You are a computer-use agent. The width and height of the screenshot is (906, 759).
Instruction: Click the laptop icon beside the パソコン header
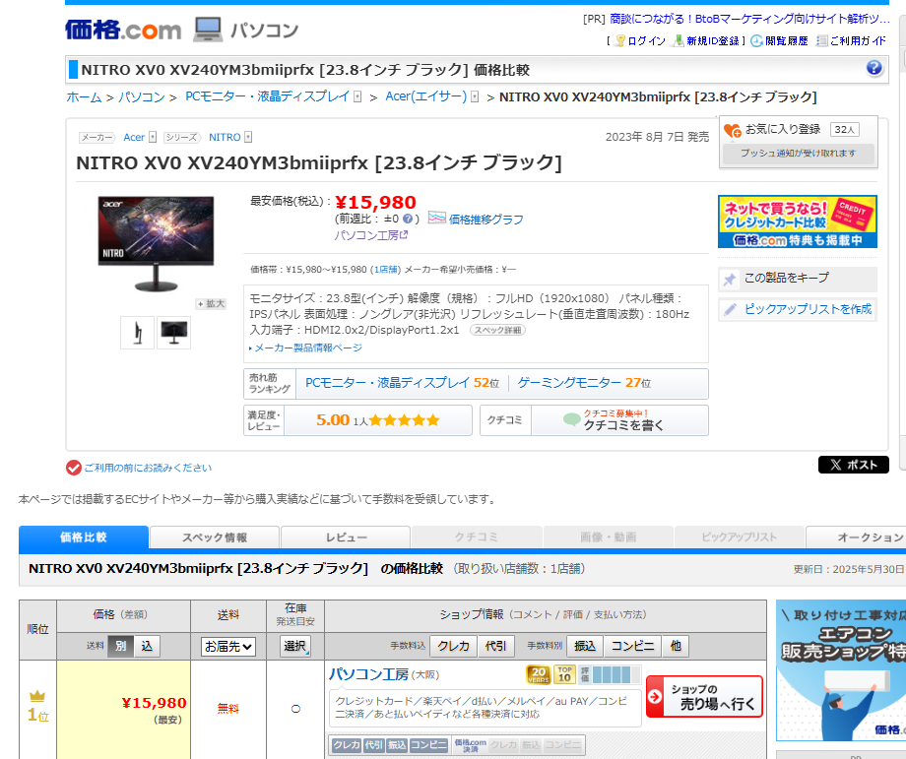click(x=208, y=30)
